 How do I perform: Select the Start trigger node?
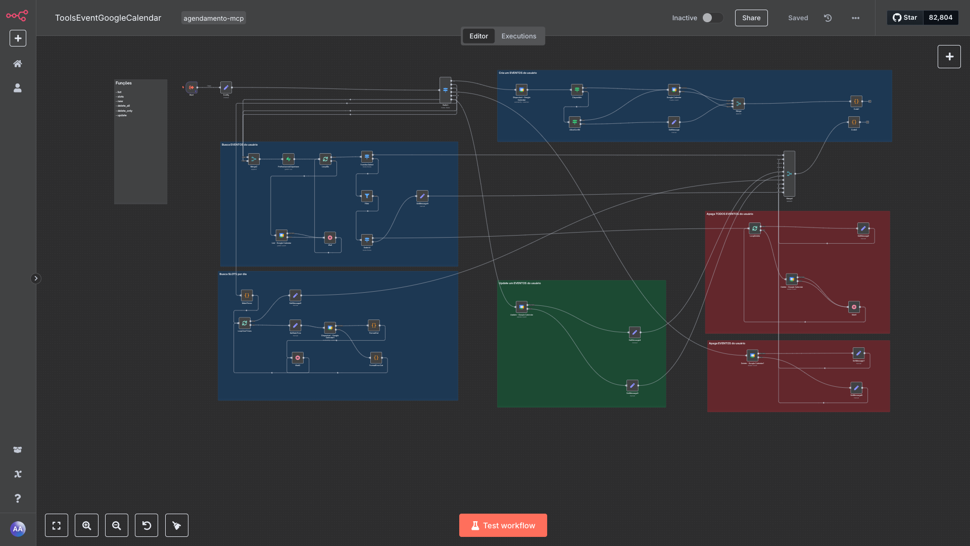pyautogui.click(x=191, y=87)
